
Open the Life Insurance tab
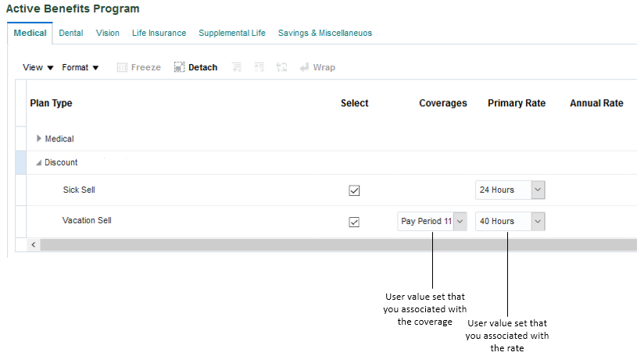[159, 34]
